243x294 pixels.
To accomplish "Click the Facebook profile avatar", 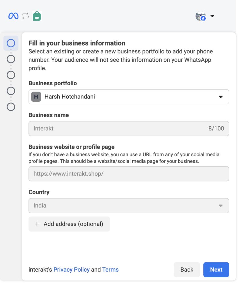I will pos(200,16).
